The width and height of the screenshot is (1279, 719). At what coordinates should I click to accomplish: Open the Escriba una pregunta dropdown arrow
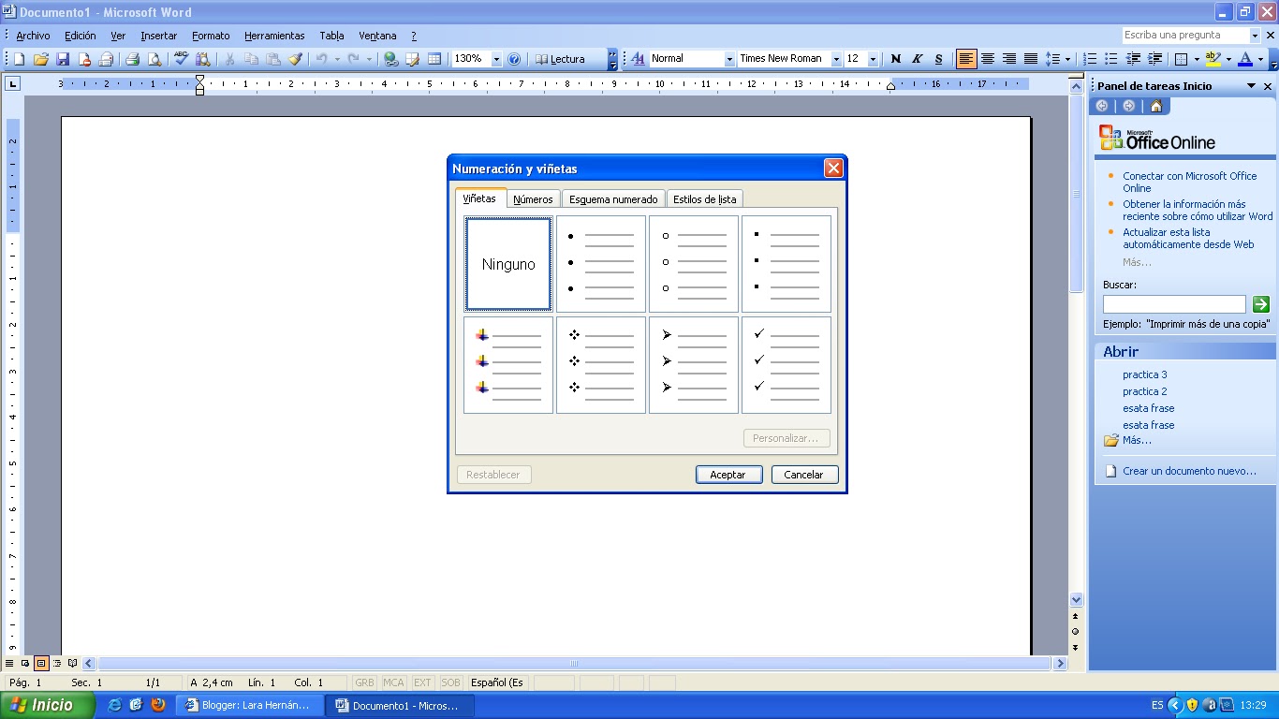point(1256,36)
